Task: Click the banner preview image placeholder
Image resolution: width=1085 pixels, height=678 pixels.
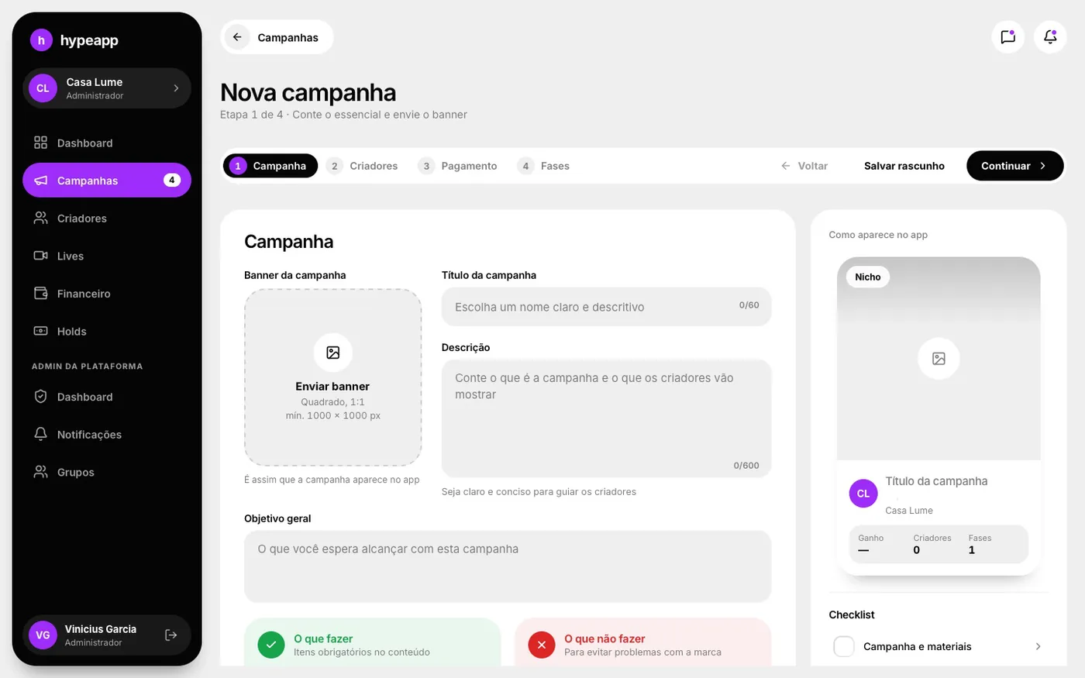Action: coord(939,359)
